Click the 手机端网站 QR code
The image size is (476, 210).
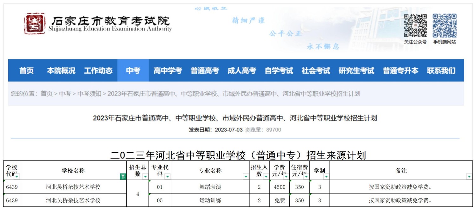coord(445,25)
